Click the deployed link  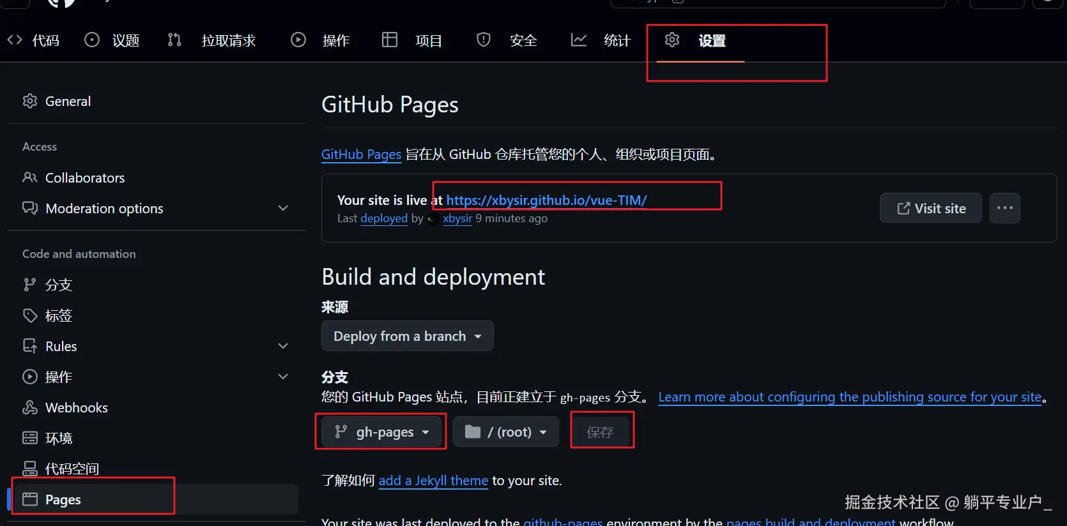(384, 218)
